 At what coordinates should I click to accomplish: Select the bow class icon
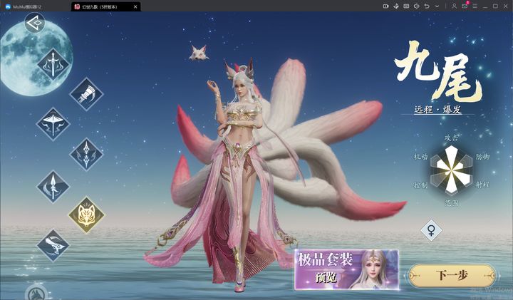point(53,64)
